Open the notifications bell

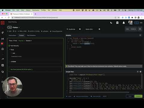pyautogui.click(x=124, y=23)
